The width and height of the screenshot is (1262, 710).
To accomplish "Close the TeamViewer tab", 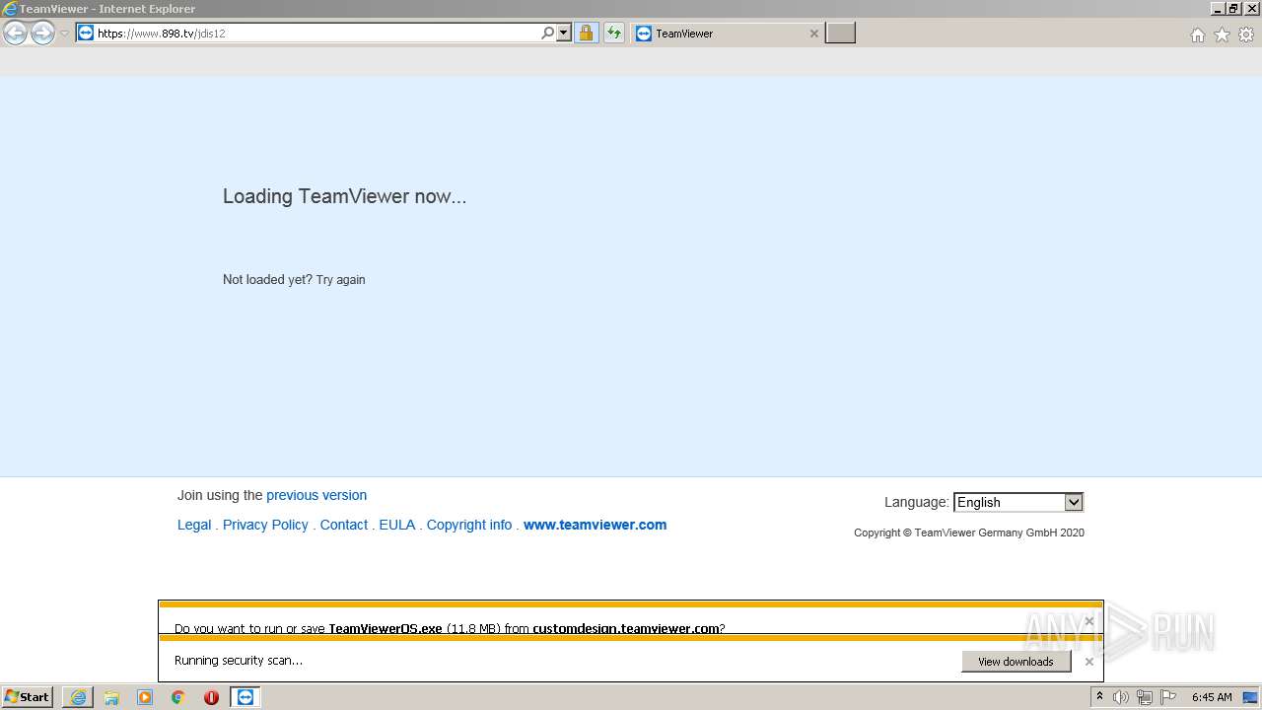I will [x=813, y=33].
